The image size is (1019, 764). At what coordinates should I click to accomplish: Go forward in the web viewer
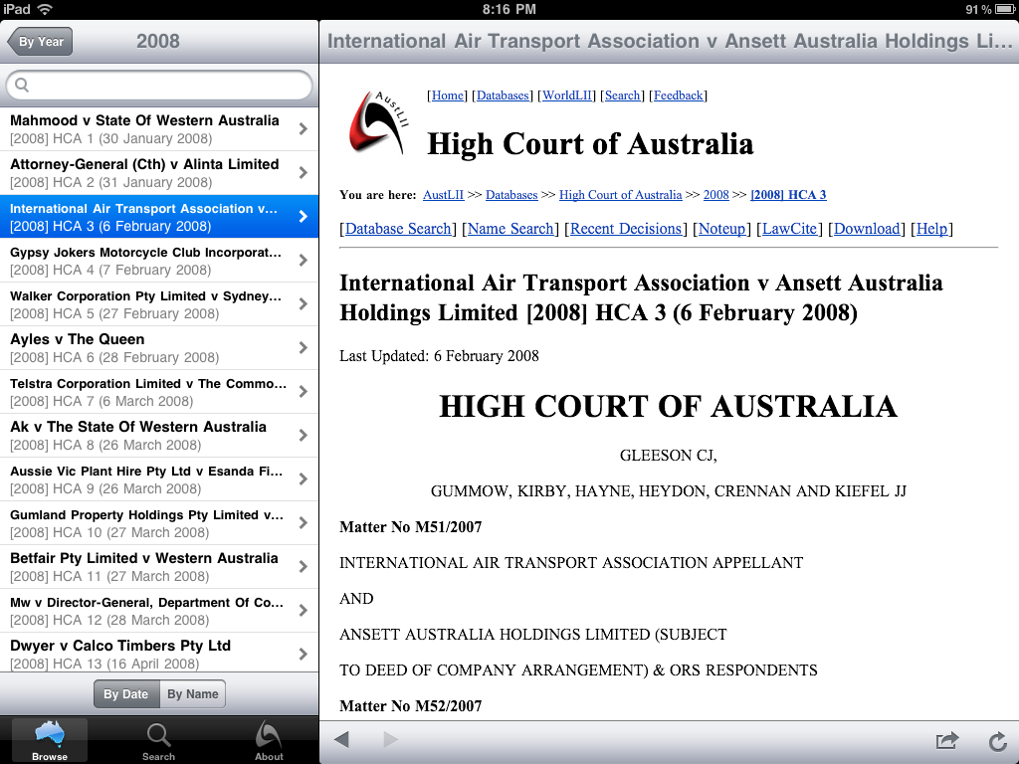[390, 739]
